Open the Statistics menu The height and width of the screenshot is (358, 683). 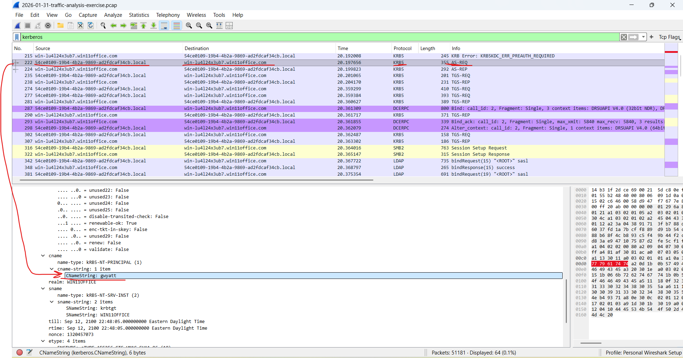point(139,15)
